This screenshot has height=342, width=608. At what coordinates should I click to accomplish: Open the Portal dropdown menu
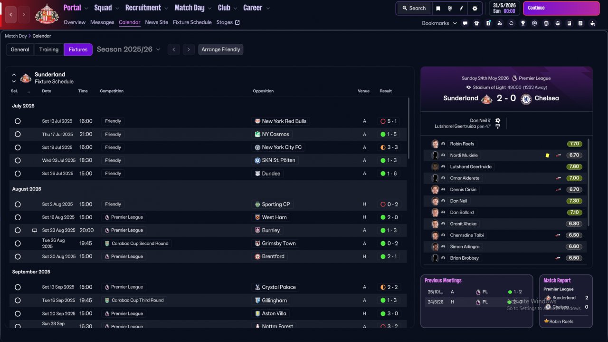coord(76,8)
